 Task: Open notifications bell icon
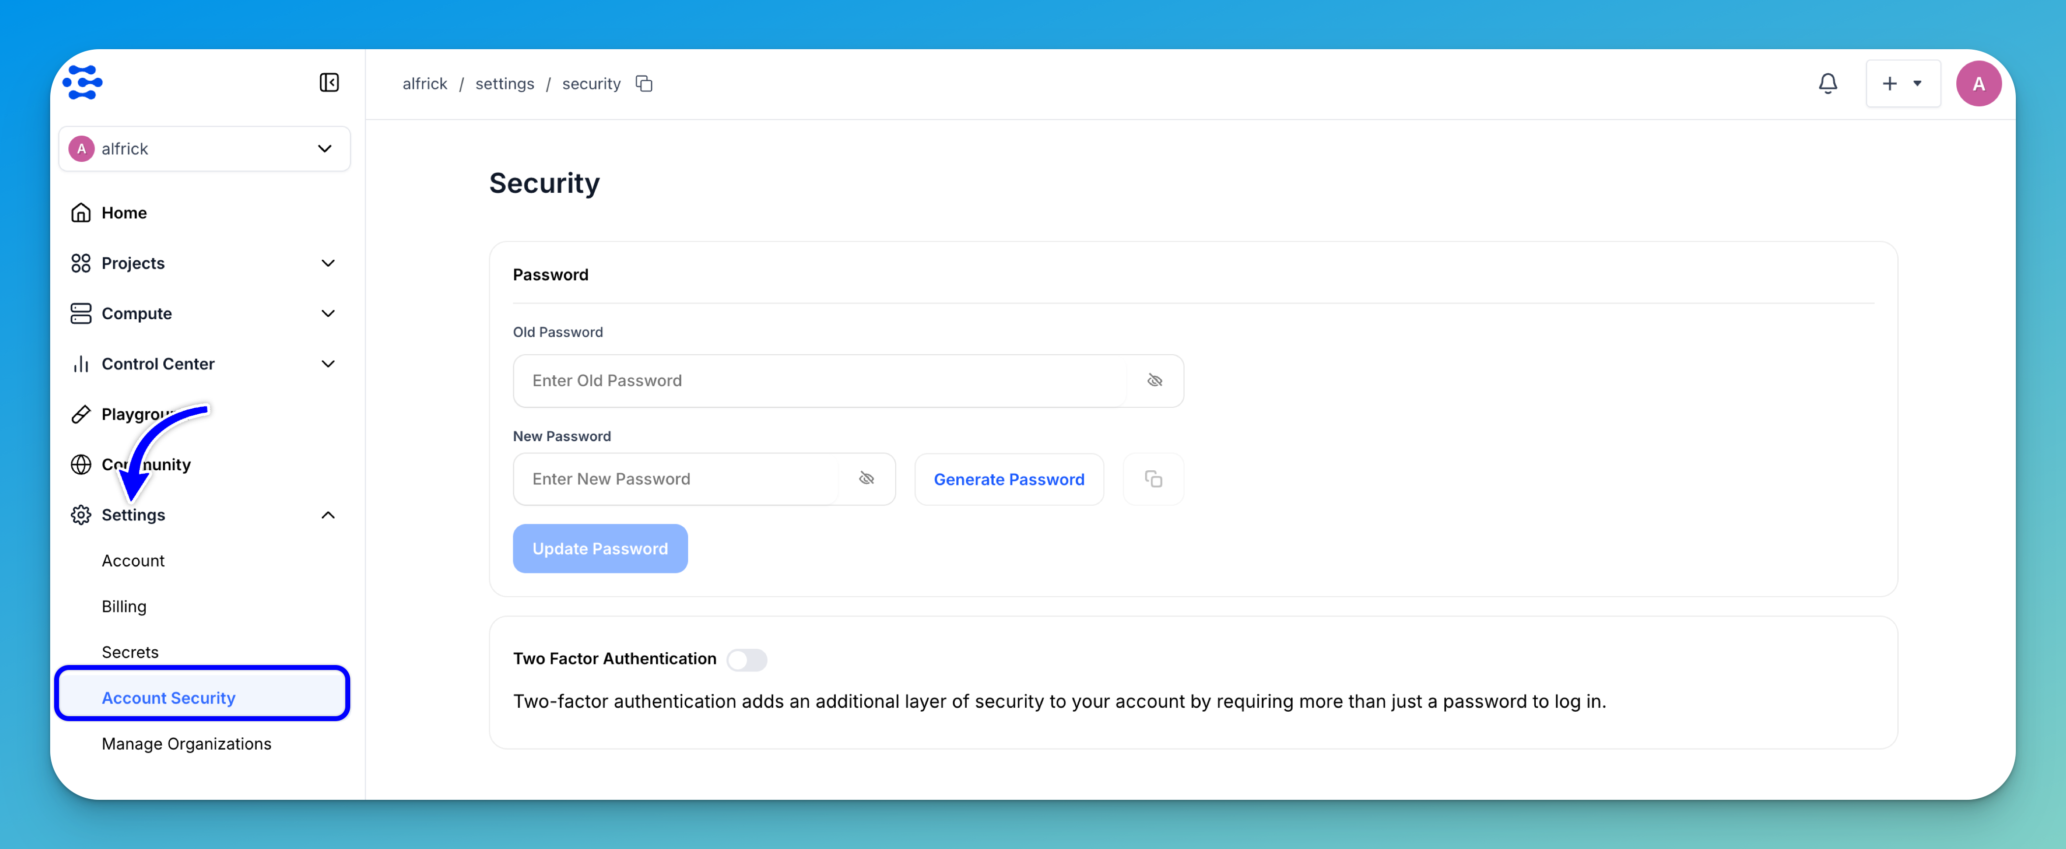[1827, 84]
